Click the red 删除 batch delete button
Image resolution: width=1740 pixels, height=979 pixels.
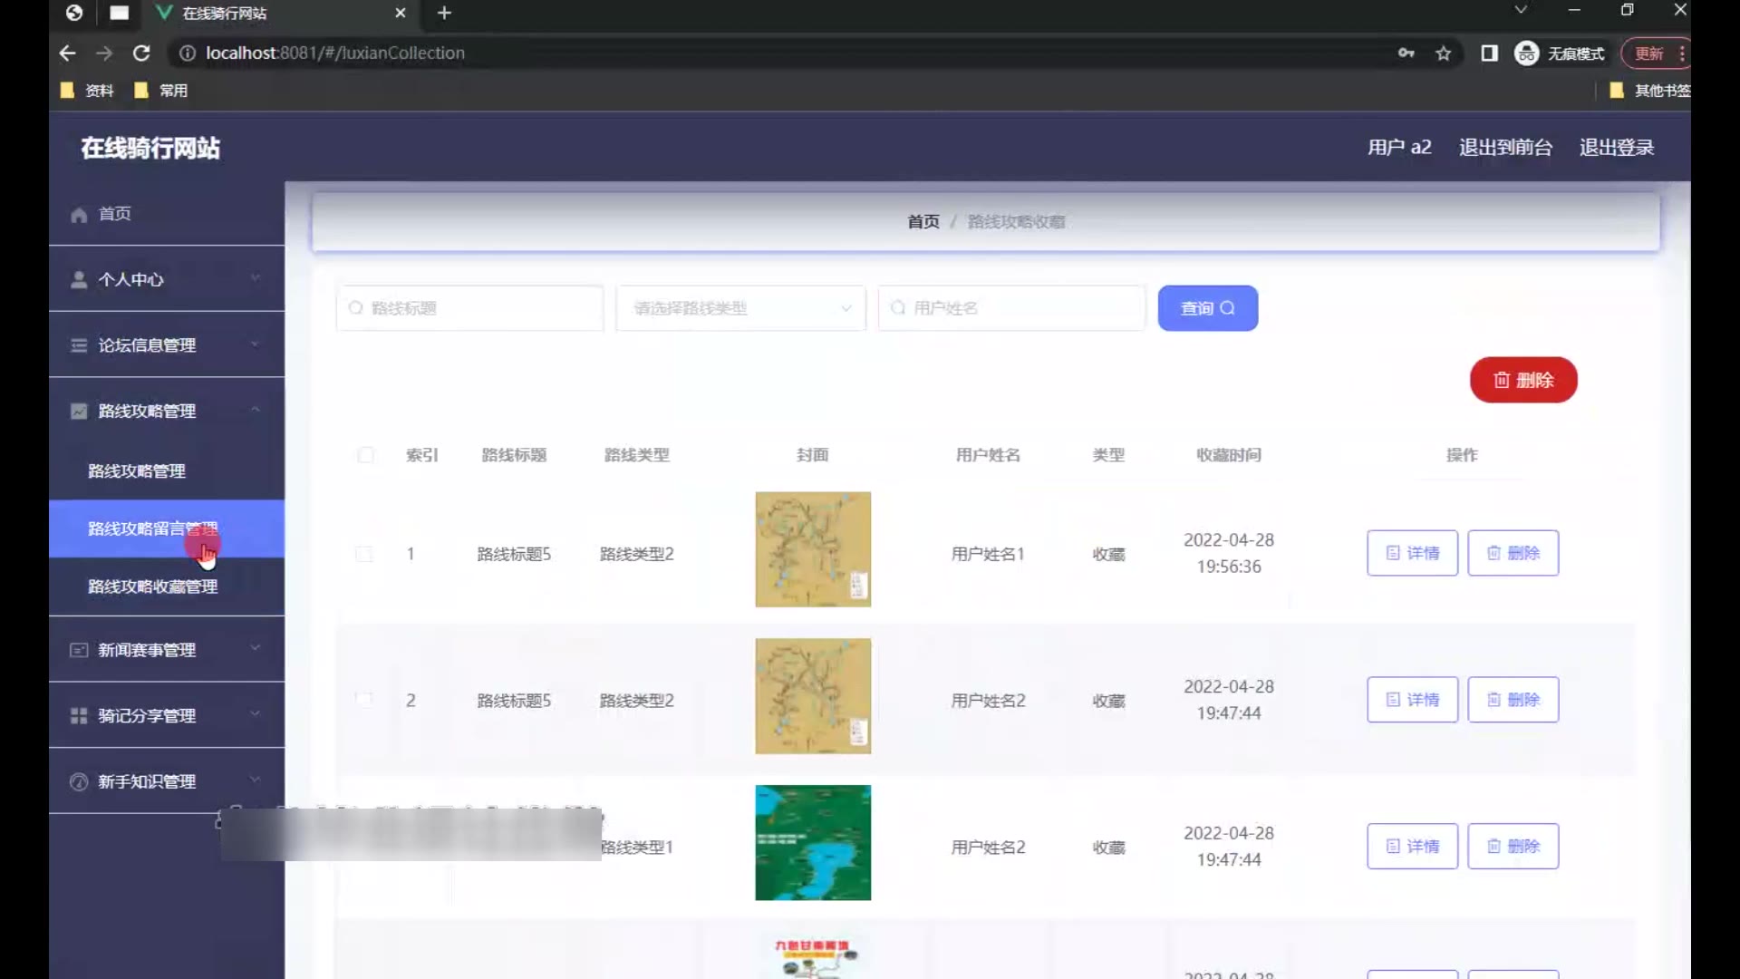tap(1522, 380)
